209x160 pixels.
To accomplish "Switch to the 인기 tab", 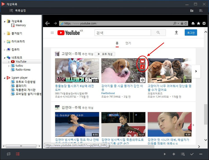I will (x=128, y=43).
